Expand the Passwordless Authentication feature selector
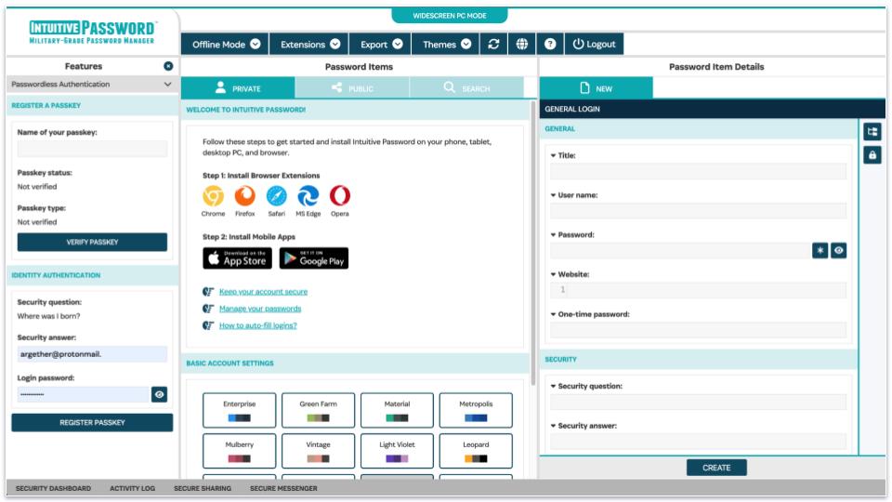 (x=92, y=85)
